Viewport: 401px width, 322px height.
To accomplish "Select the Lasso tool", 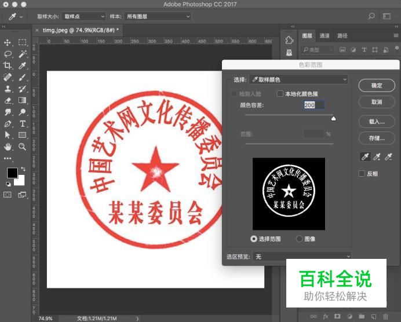I will 8,54.
